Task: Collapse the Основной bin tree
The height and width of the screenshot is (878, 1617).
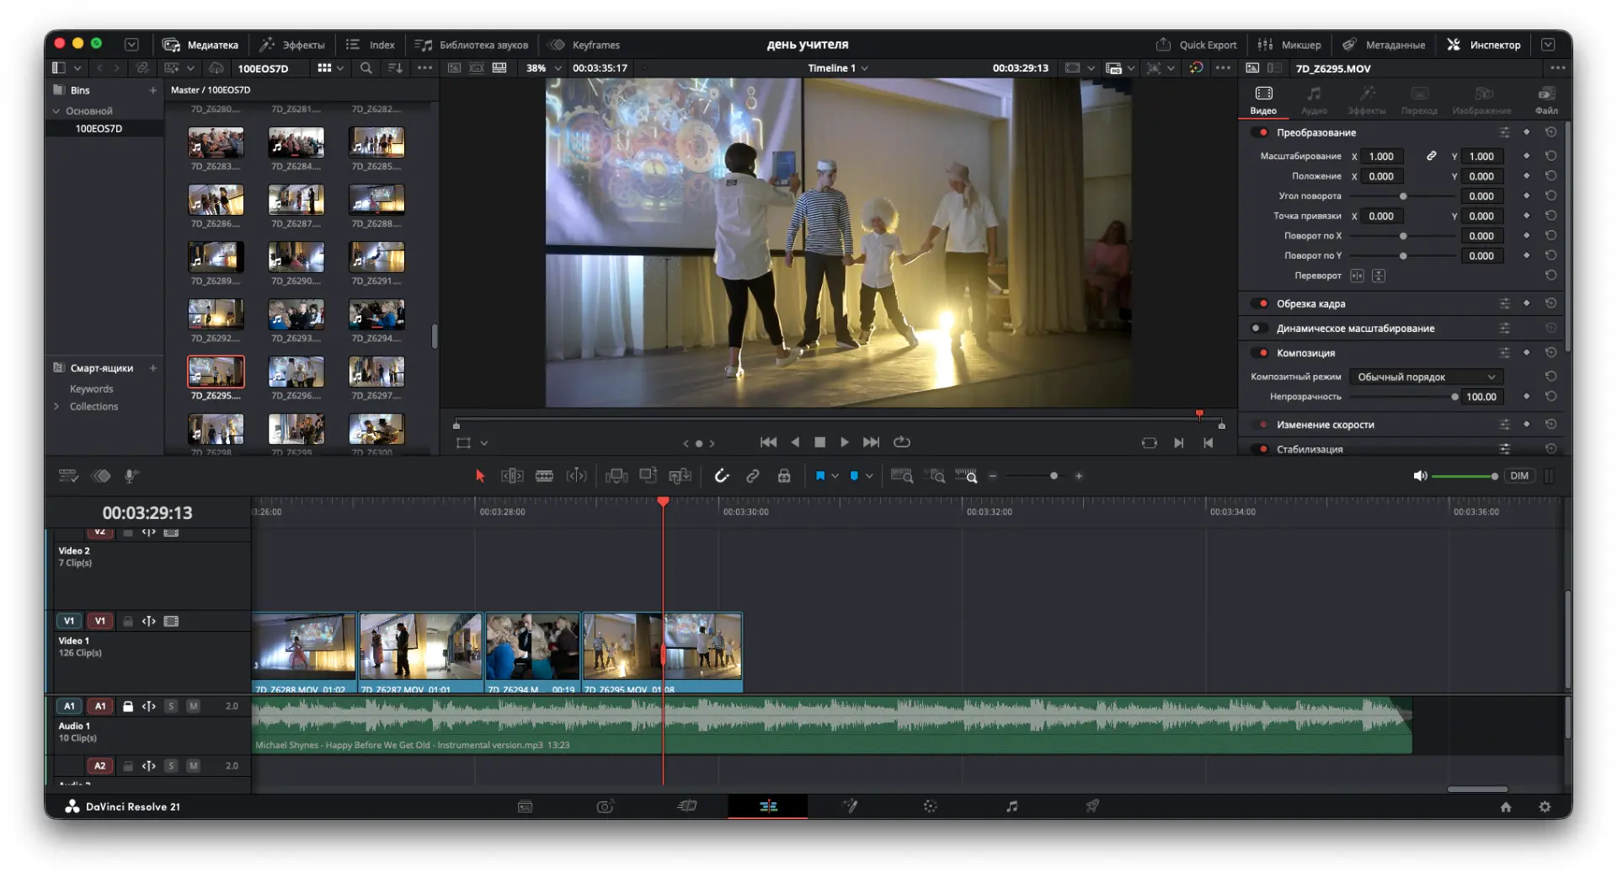Action: coord(56,111)
